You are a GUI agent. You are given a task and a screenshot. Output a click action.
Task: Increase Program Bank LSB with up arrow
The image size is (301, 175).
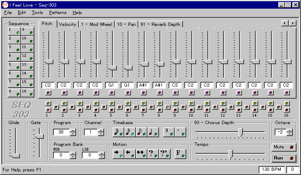[x=102, y=153]
